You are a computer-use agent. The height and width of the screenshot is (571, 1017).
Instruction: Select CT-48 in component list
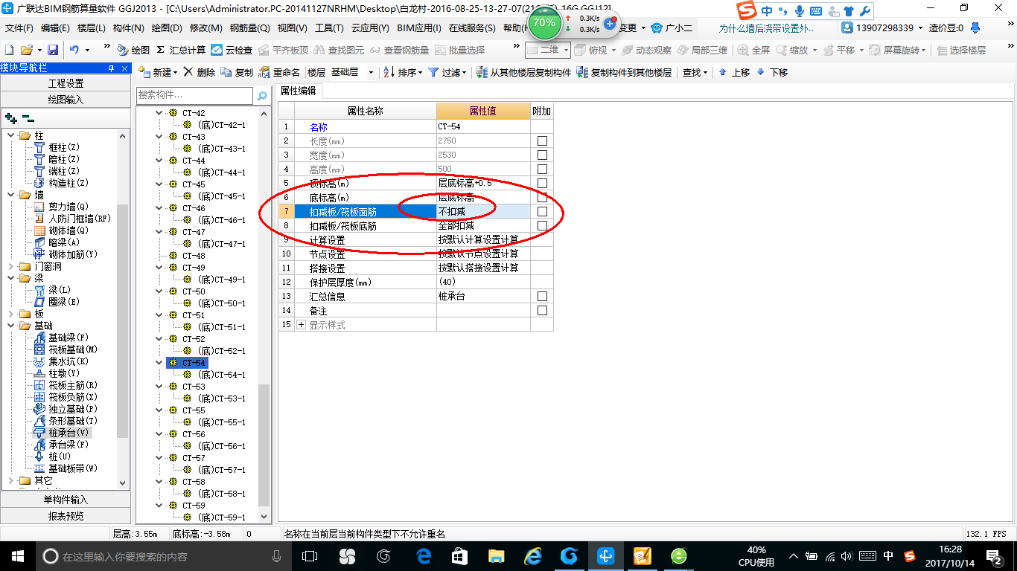194,256
